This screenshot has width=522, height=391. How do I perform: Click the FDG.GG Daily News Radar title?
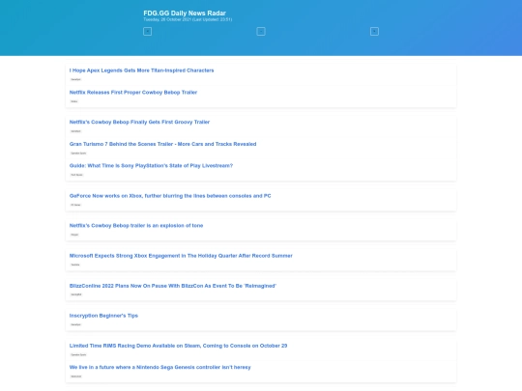pyautogui.click(x=185, y=13)
